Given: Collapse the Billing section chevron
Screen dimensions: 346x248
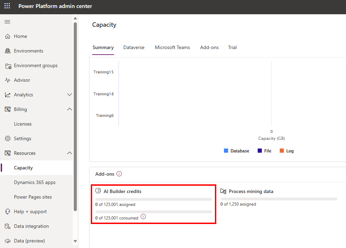Looking at the screenshot, I should click(x=70, y=109).
